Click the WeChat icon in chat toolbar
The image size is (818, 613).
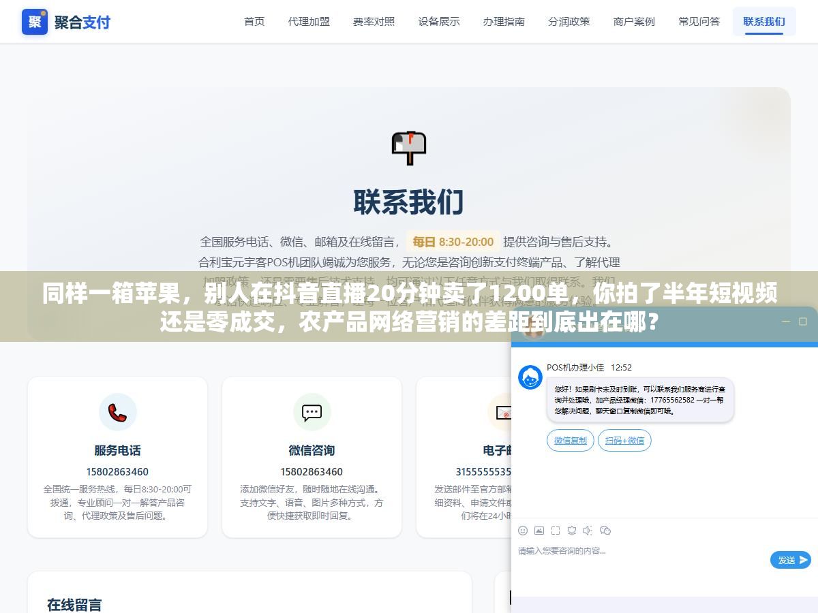pos(605,531)
